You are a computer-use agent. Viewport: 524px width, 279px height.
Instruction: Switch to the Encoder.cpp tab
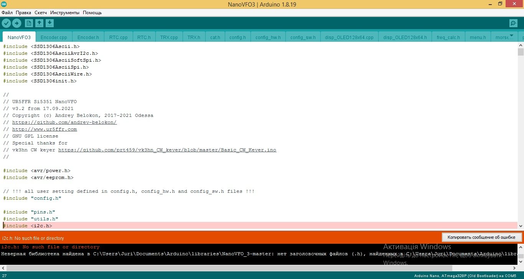click(54, 38)
